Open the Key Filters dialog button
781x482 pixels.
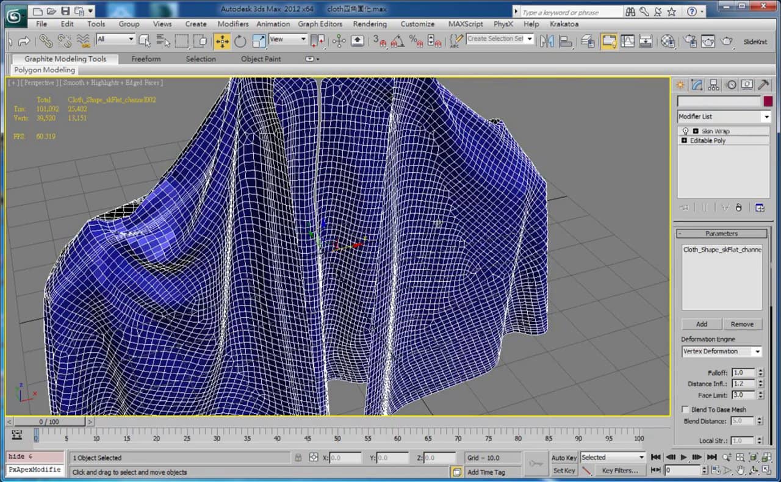click(619, 470)
